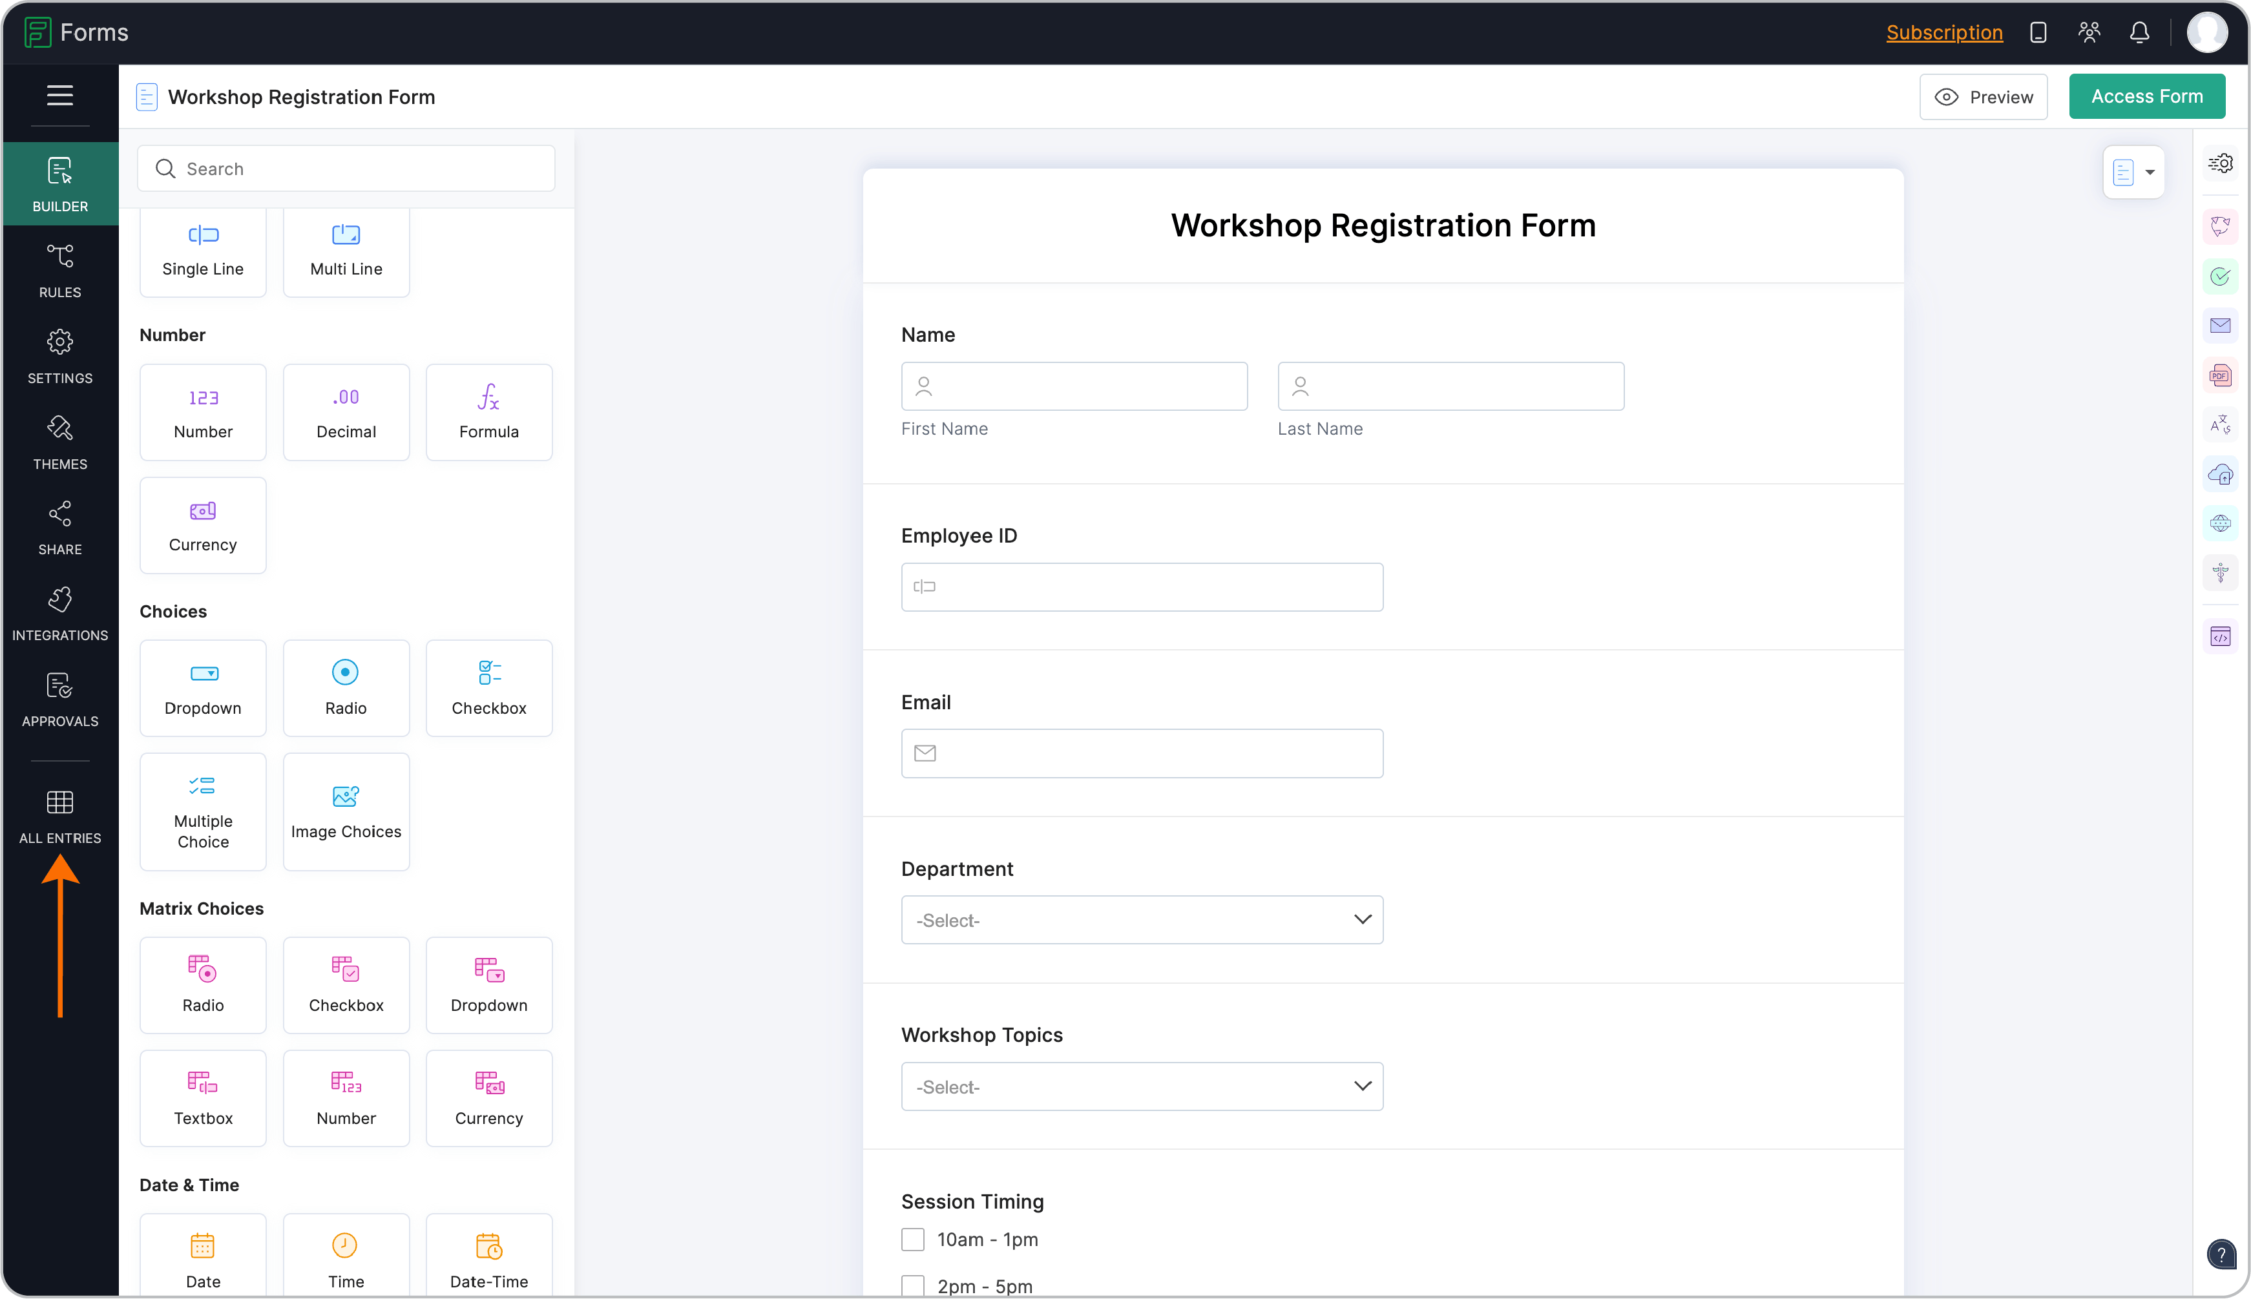The image size is (2251, 1299).
Task: Click the help question mark icon
Action: 2221,1254
